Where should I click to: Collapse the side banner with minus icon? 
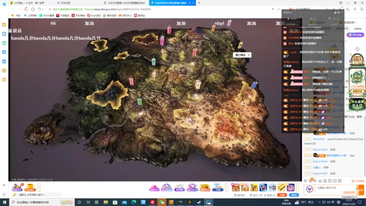click(x=357, y=49)
